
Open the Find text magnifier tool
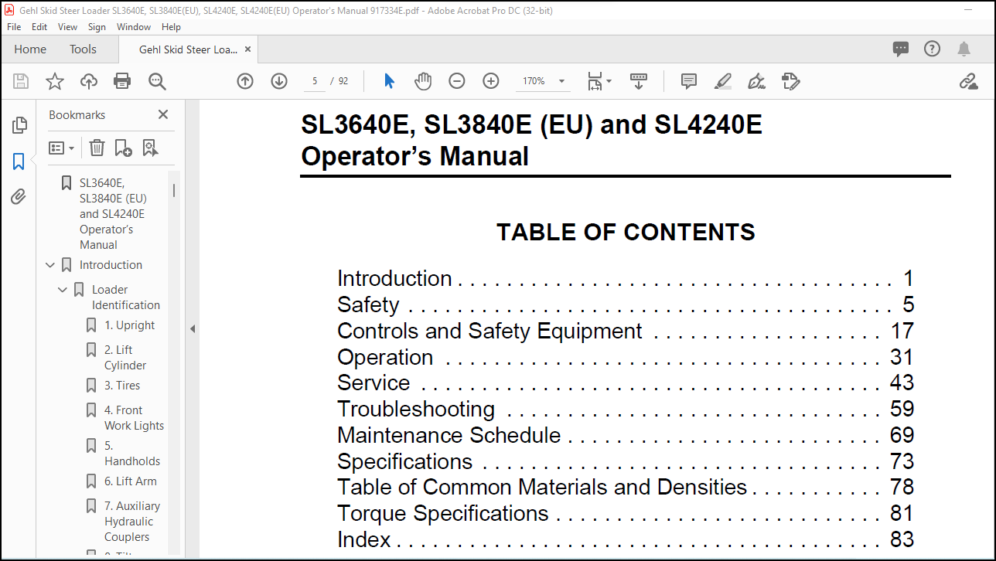coord(157,81)
